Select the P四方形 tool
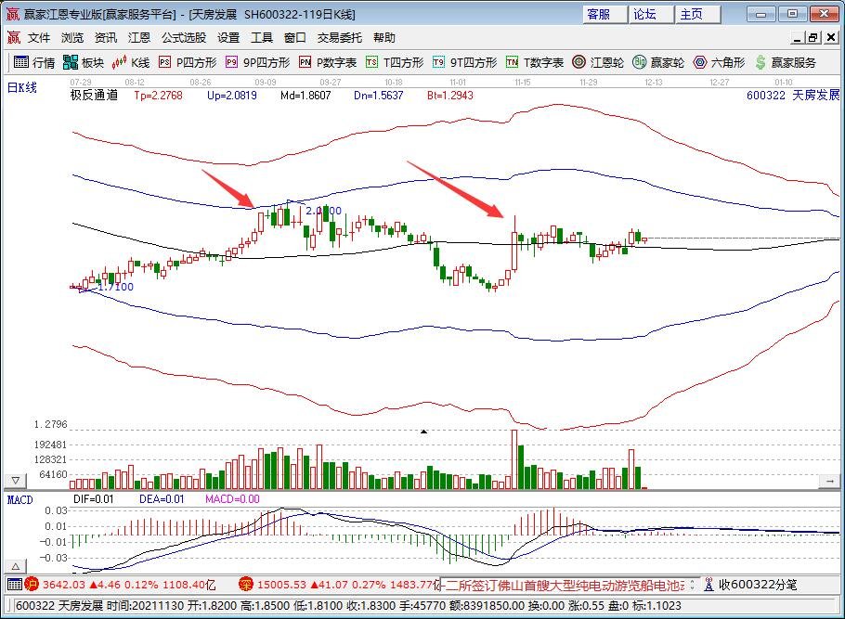 [188, 62]
